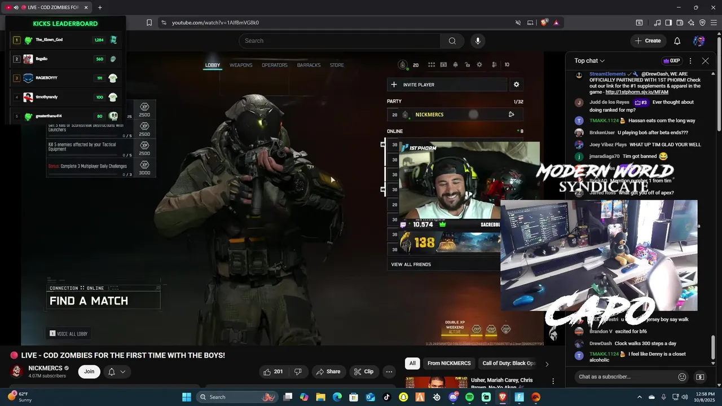Viewport: 722px width, 406px height.
Task: Open Usher Mariah Carey video thumbnail
Action: pos(436,382)
